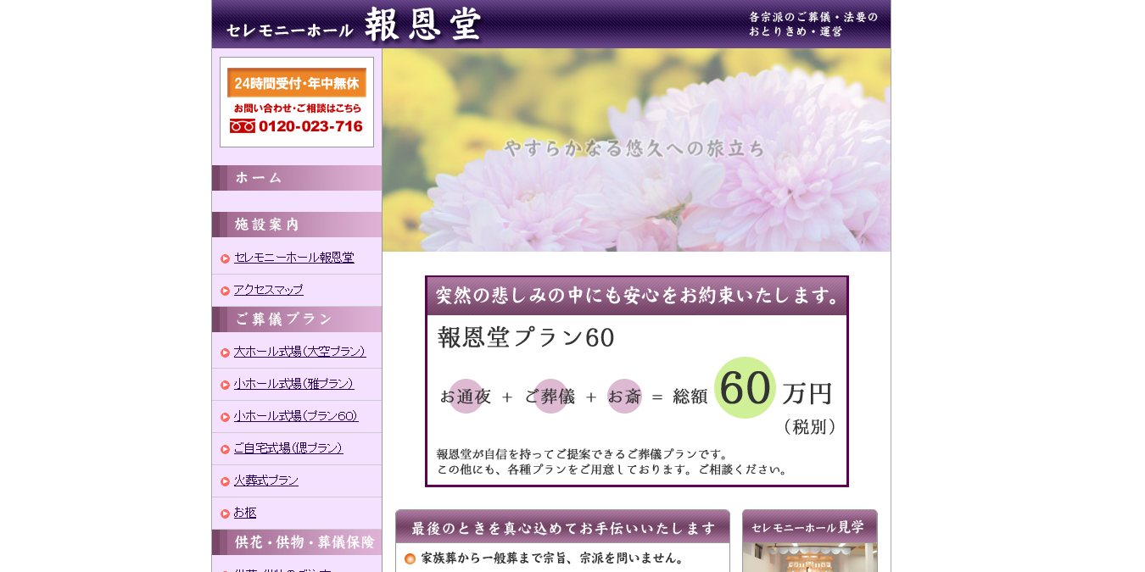Click the orange bullet beside 家族葬から一般葬まで
1145x572 pixels.
pyautogui.click(x=411, y=558)
